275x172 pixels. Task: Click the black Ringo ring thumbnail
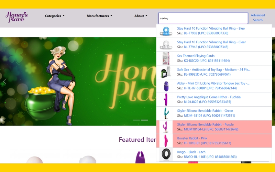tap(166, 154)
